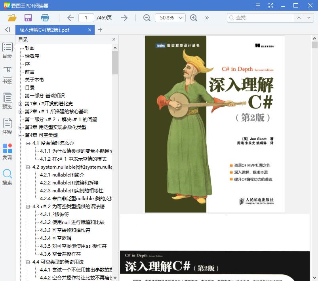This screenshot has height=281, width=318.
Task: Collapse section 4.4 可空类型的新奇用法
Action: tap(28, 262)
